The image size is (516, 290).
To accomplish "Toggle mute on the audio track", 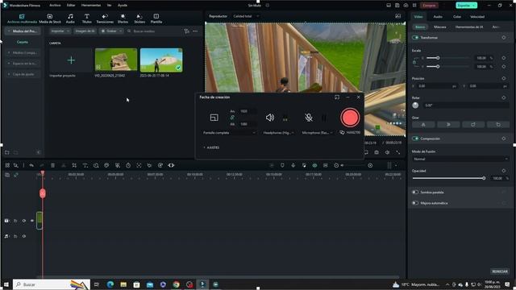I will [x=23, y=236].
